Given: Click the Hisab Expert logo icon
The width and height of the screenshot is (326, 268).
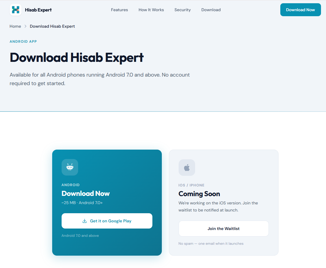Looking at the screenshot, I should [15, 9].
